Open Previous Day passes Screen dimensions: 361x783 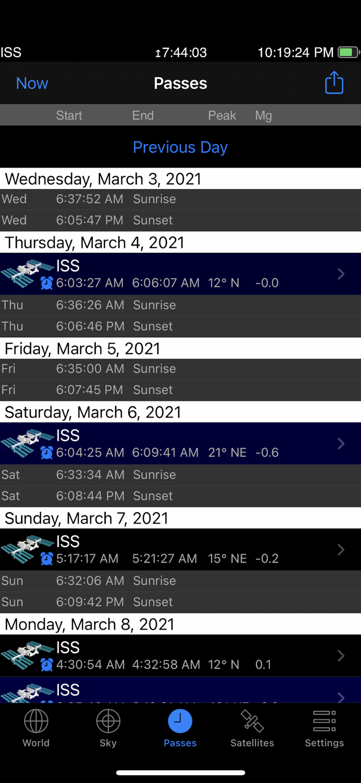click(180, 147)
